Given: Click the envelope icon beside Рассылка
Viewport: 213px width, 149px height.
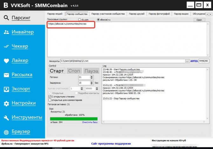Looking at the screenshot, I should (6, 75).
